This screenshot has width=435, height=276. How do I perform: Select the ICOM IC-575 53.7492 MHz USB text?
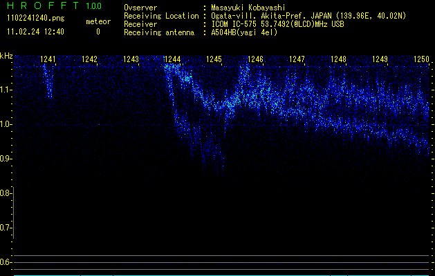(277, 24)
